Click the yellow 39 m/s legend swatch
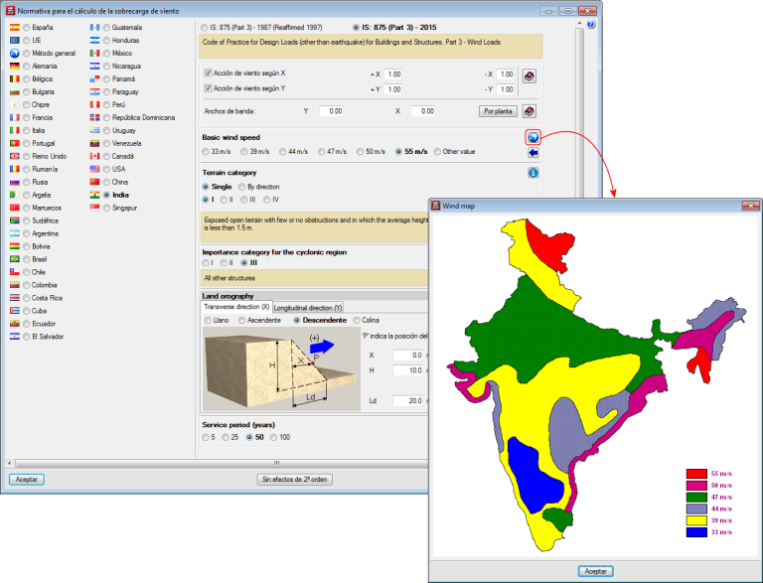Screen dimensions: 763x583 tap(696, 520)
